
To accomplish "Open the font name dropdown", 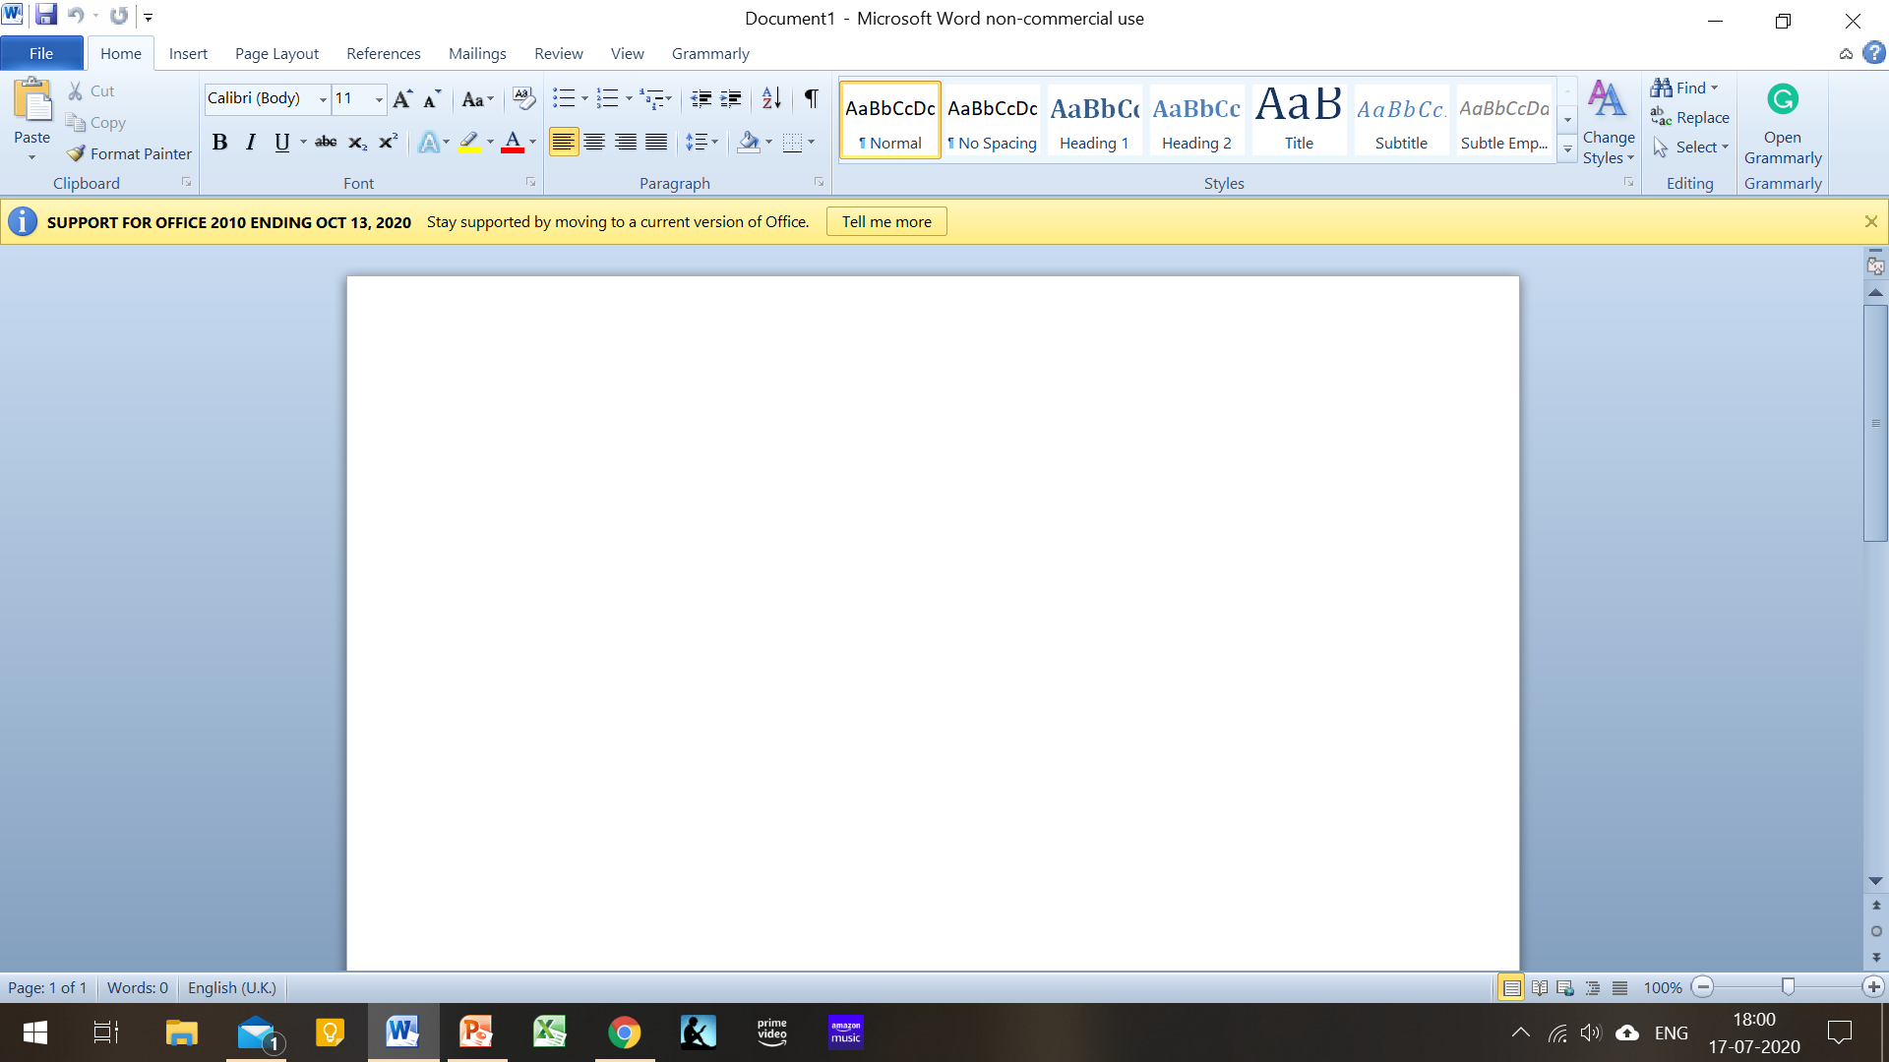I will click(323, 98).
